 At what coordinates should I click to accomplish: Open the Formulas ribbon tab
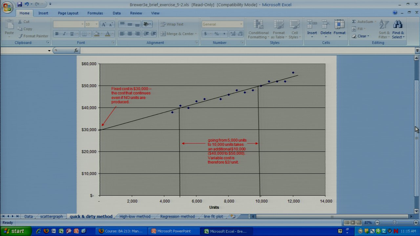tap(95, 13)
